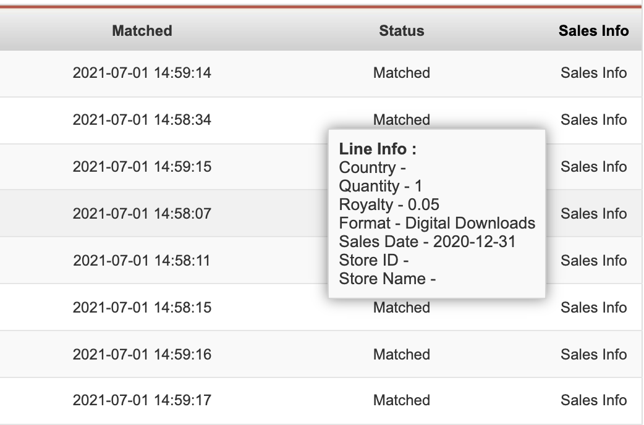The height and width of the screenshot is (425, 644).
Task: Click the Matched status in the 14:59:16 row
Action: [x=402, y=354]
